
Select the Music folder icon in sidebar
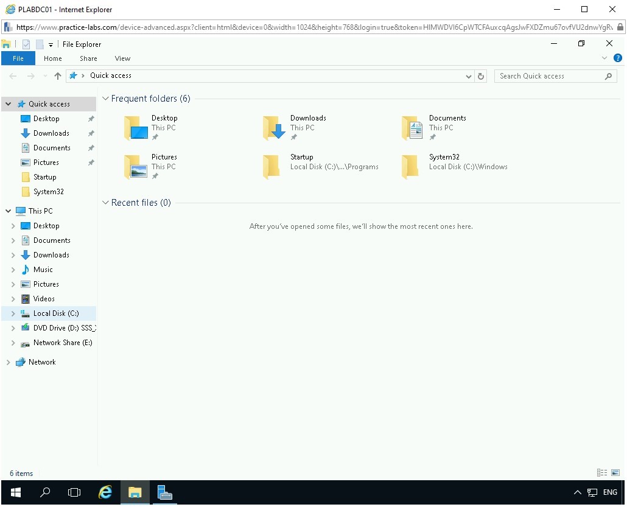pyautogui.click(x=25, y=270)
